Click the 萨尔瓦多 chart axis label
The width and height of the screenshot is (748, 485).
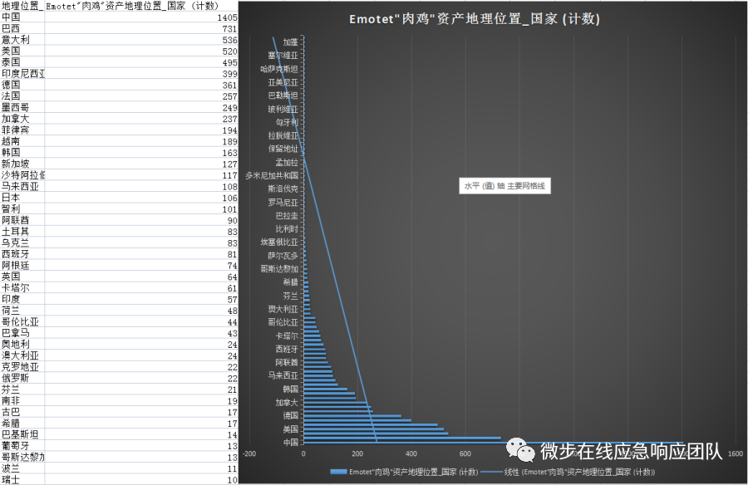pos(283,256)
